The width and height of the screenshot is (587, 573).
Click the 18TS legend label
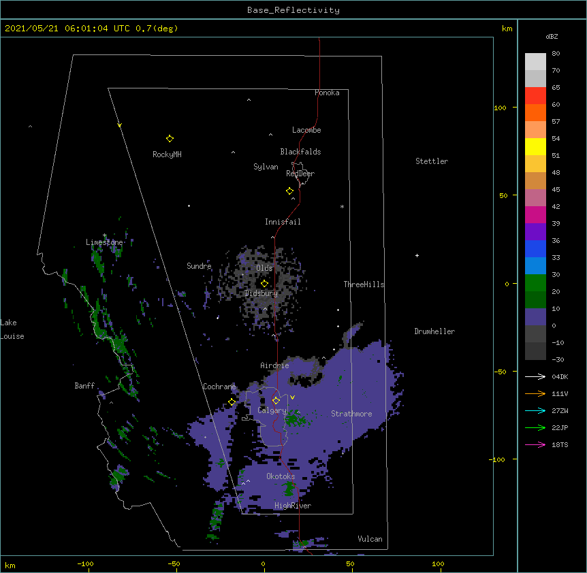[560, 444]
